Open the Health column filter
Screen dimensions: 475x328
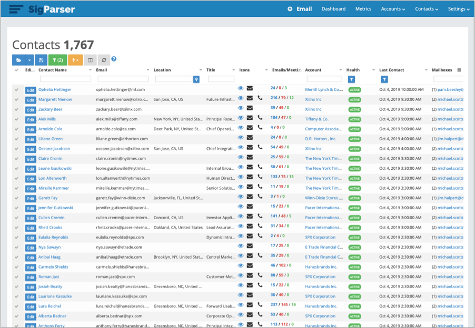point(351,79)
